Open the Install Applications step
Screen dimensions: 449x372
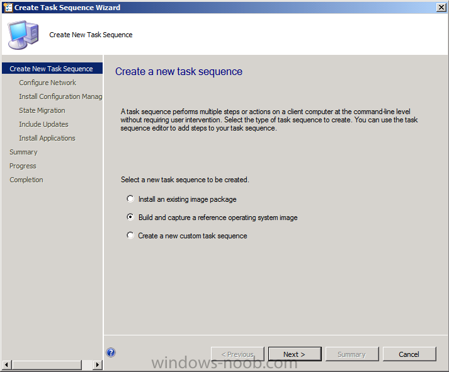click(47, 138)
